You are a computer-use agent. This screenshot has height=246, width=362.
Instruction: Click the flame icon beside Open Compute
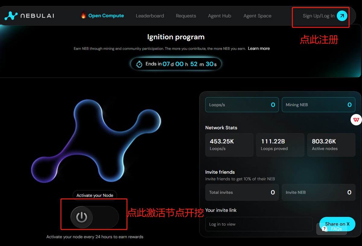(84, 15)
